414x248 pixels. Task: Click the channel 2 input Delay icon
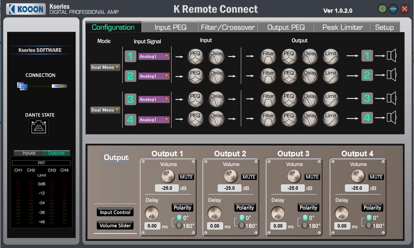point(217,76)
